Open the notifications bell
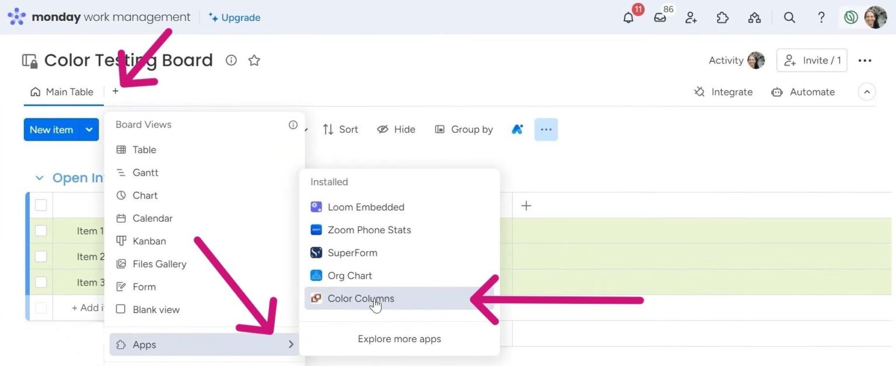The height and width of the screenshot is (366, 896). pos(628,17)
